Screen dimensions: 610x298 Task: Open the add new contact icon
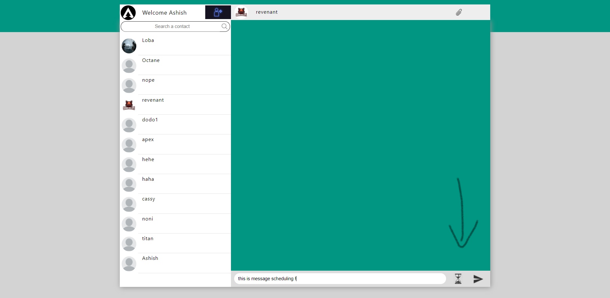[x=217, y=12]
